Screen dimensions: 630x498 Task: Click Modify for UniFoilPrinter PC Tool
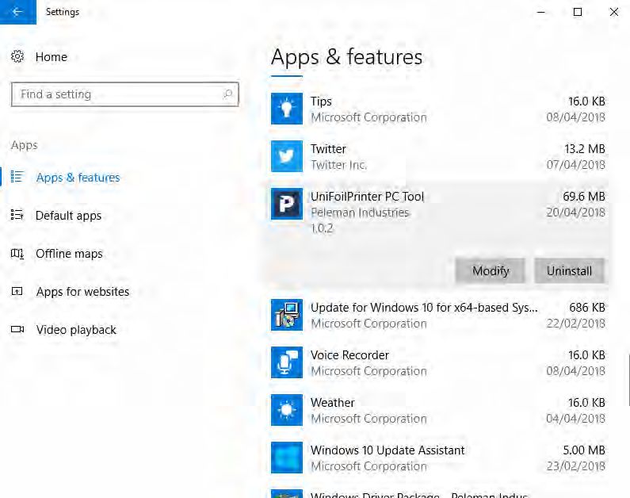point(491,271)
